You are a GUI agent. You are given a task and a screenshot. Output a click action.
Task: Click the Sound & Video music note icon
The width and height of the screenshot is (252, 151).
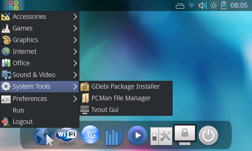[x=6, y=75]
